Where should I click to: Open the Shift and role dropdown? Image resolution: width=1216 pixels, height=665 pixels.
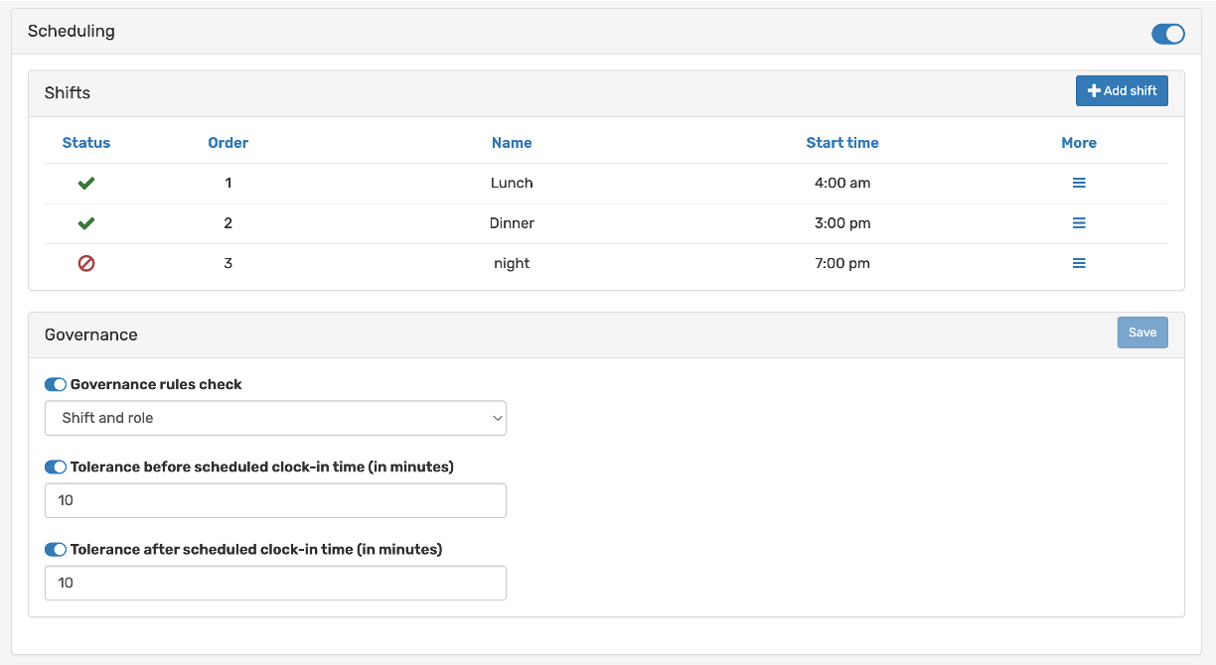(275, 418)
